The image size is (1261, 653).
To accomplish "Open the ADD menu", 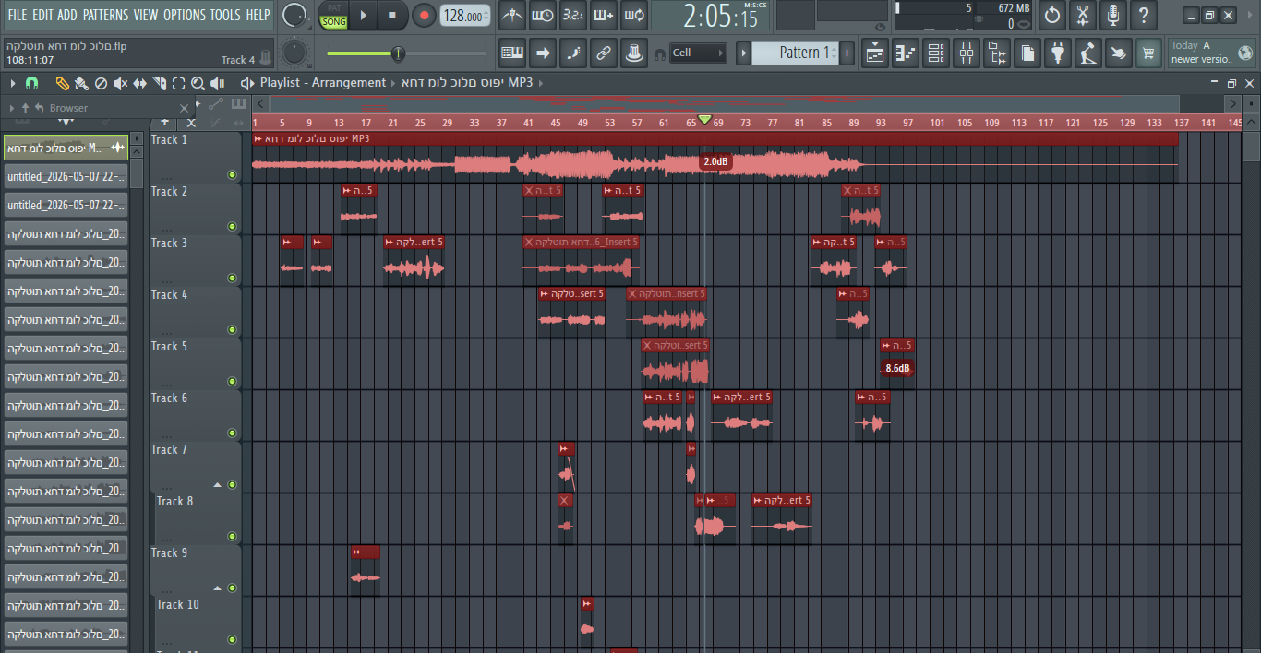I will 67,15.
